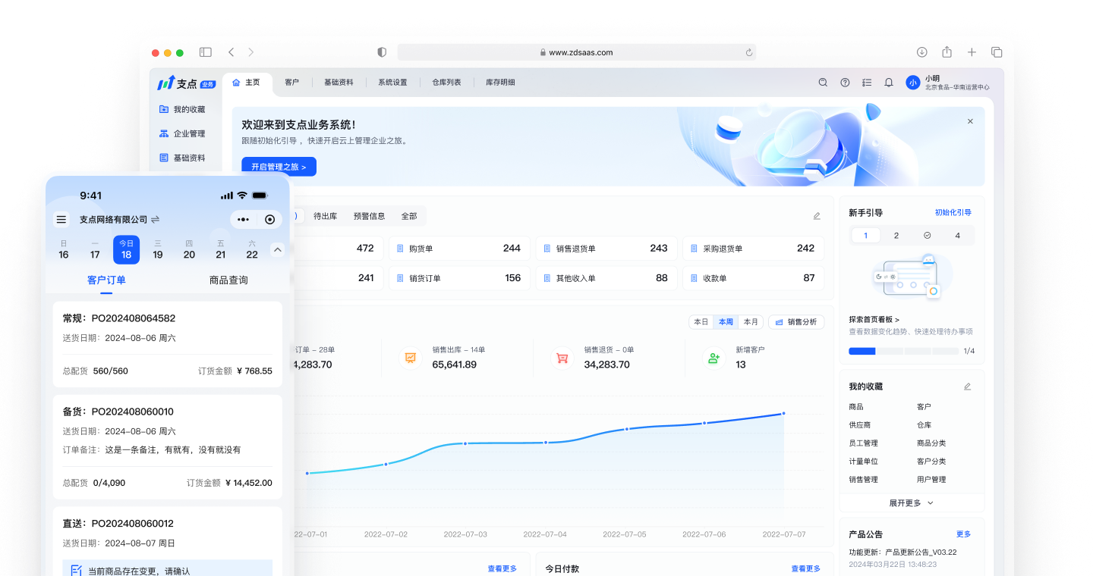Click the 开启管理之旅 button
The image size is (1093, 576).
(x=279, y=167)
